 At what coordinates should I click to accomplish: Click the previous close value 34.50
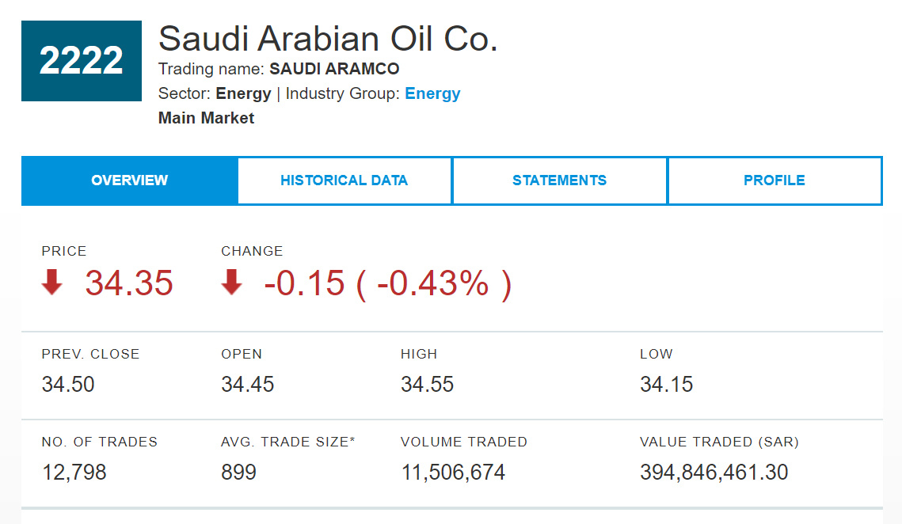(x=68, y=385)
